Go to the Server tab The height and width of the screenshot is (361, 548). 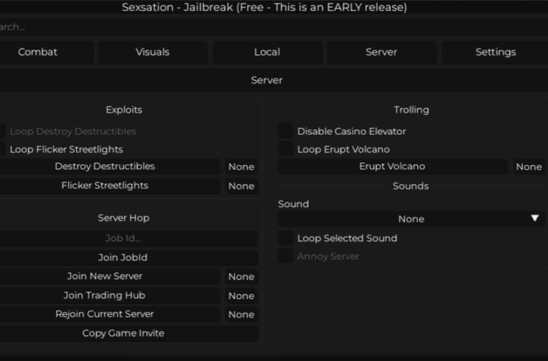tap(381, 52)
